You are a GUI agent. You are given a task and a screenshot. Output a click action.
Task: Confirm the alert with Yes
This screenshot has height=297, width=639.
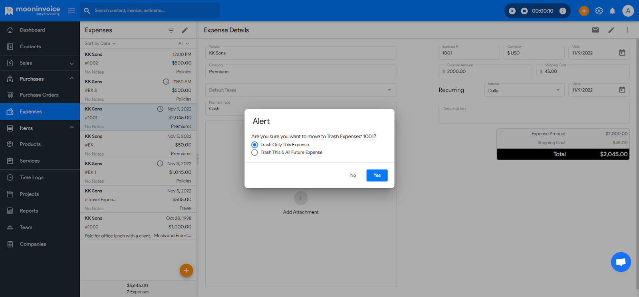(x=377, y=175)
